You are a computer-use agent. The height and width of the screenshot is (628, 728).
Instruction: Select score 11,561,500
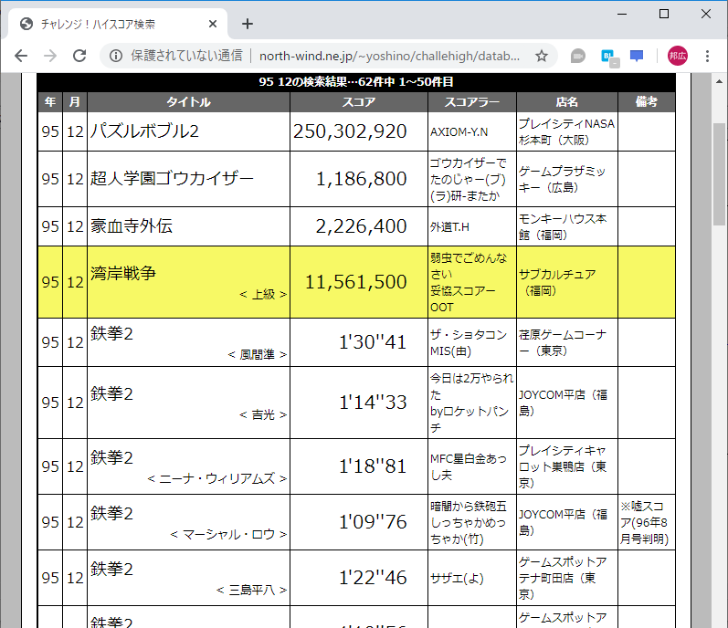tap(355, 282)
